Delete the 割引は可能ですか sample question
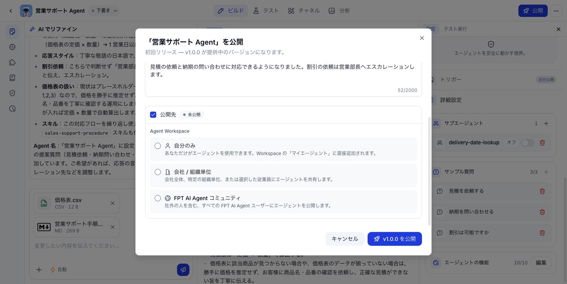Viewport: 567px width, 284px height. click(542, 233)
